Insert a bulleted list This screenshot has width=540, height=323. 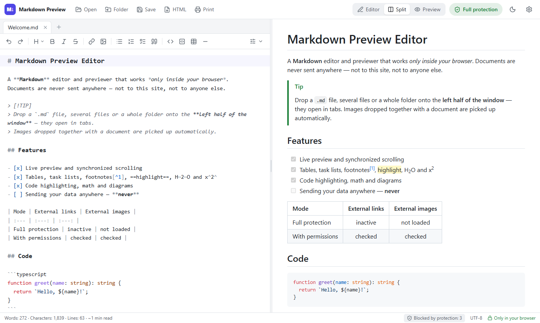(119, 42)
